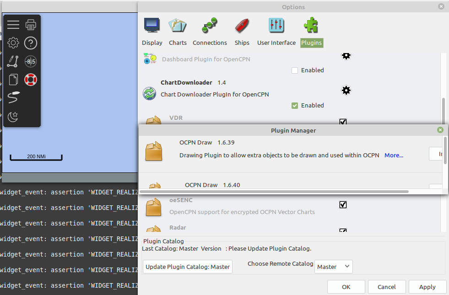Enable the Dashboard plugin checkbox
The width and height of the screenshot is (449, 295).
pos(295,70)
